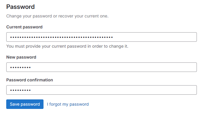Click first masked dot in New password field
Image resolution: width=204 pixels, height=116 pixels.
point(11,67)
